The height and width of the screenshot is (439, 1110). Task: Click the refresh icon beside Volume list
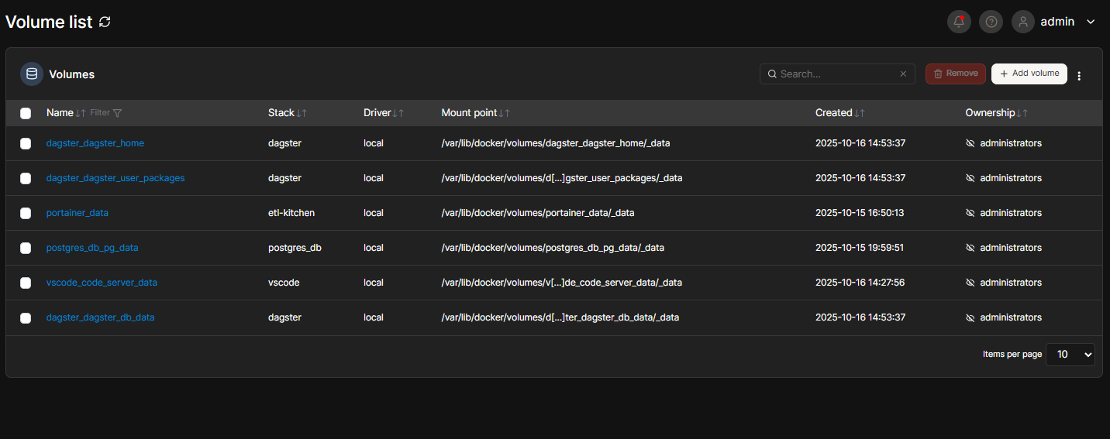pos(105,22)
